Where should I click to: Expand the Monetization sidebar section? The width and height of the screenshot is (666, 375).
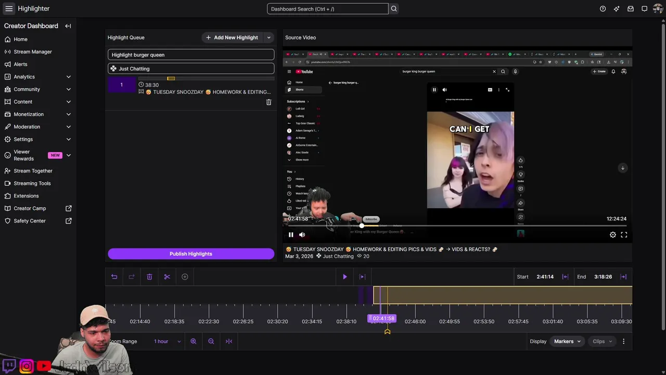[68, 115]
